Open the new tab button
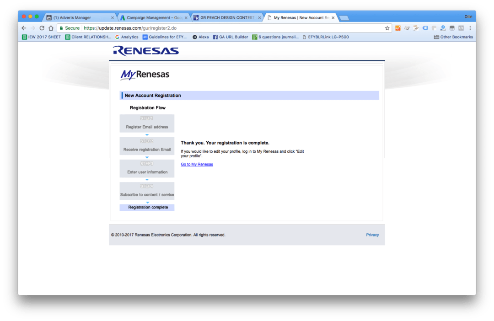 pyautogui.click(x=344, y=18)
